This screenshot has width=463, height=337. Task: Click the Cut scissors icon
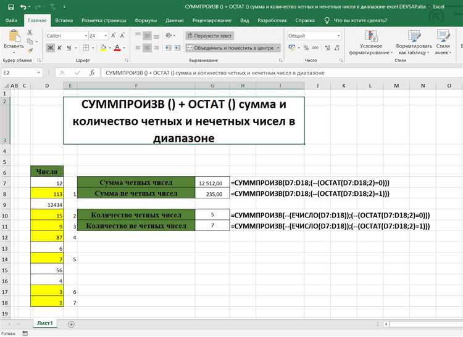[x=30, y=33]
